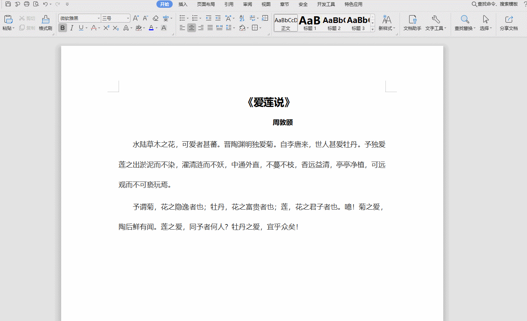Switch to the 引用 (References) tab
This screenshot has width=527, height=321.
click(x=229, y=4)
